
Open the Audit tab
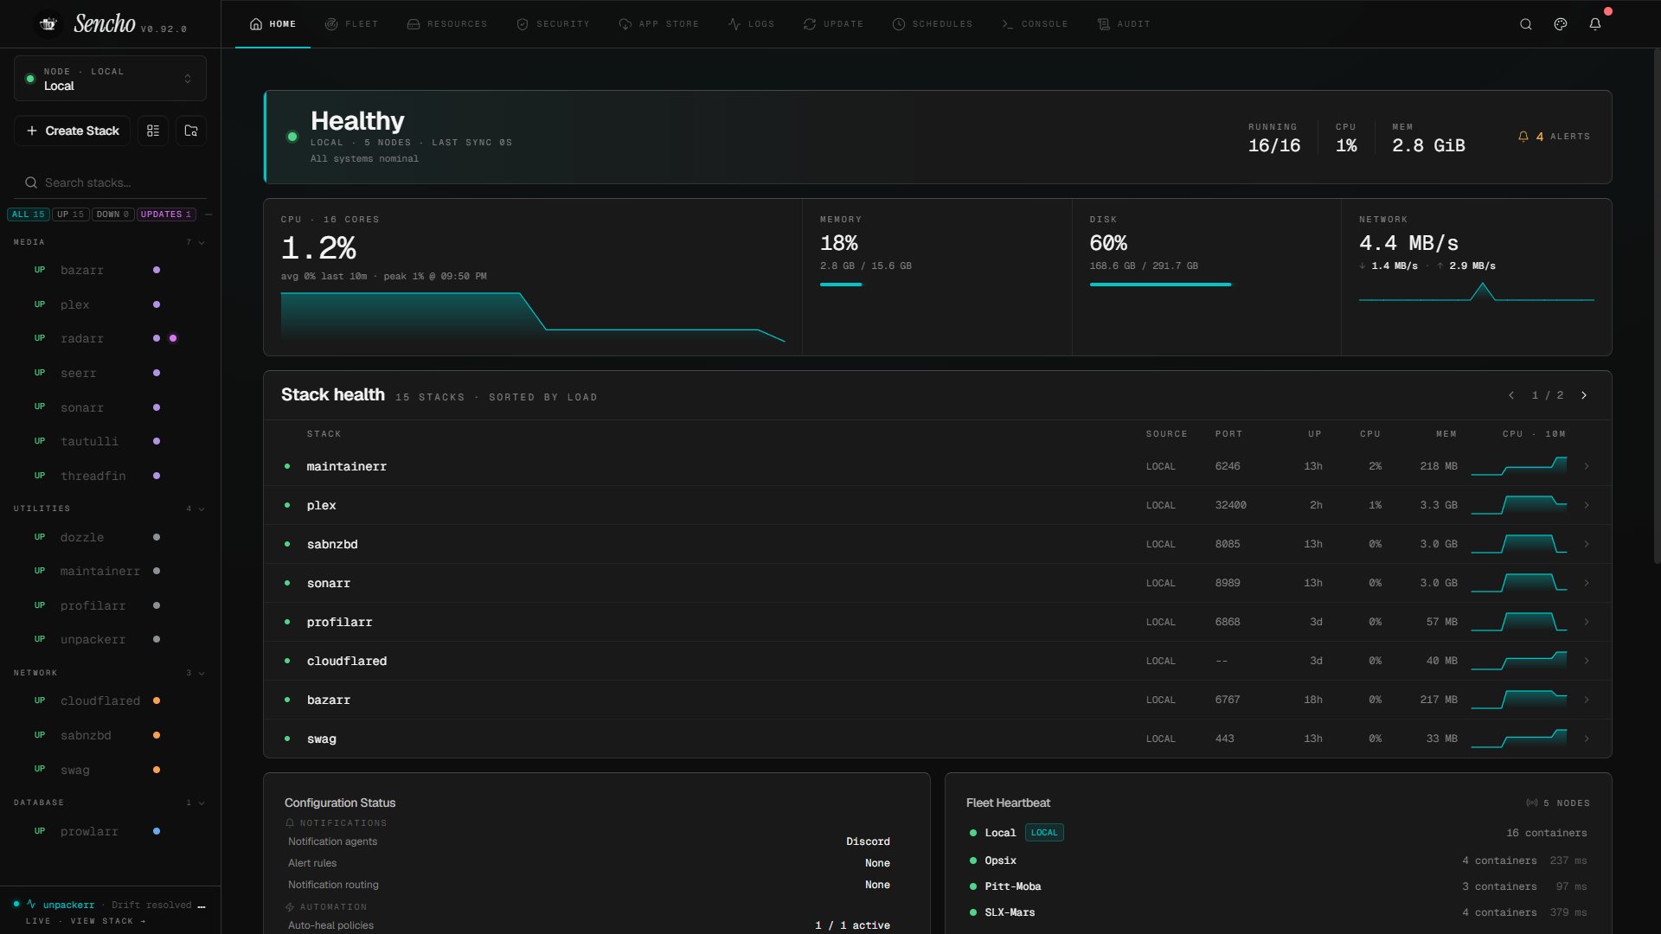tap(1124, 24)
